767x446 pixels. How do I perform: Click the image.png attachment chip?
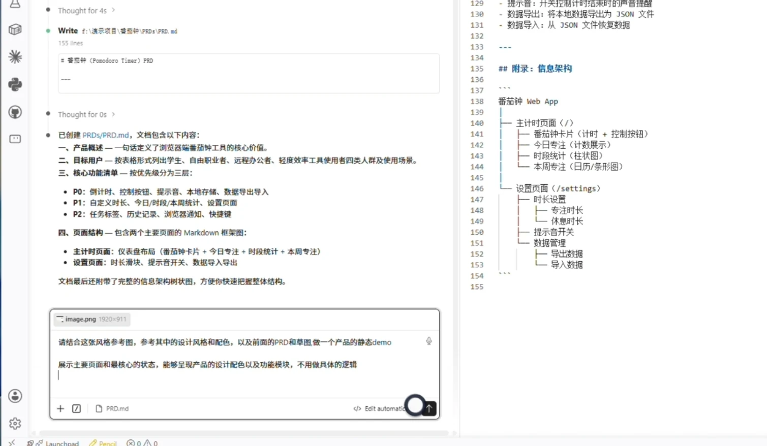(91, 319)
